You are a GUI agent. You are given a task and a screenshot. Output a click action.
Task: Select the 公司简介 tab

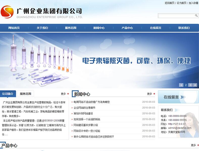(x=8, y=94)
